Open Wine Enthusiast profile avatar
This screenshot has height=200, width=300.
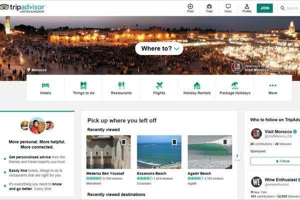click(256, 181)
